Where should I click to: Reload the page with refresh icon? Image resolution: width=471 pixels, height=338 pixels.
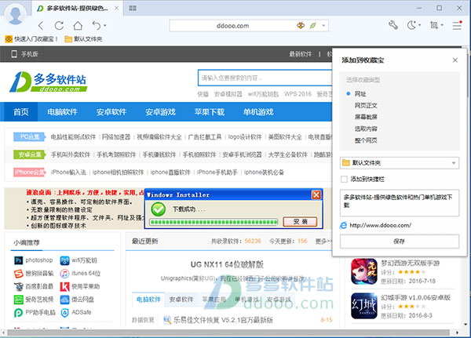click(59, 26)
